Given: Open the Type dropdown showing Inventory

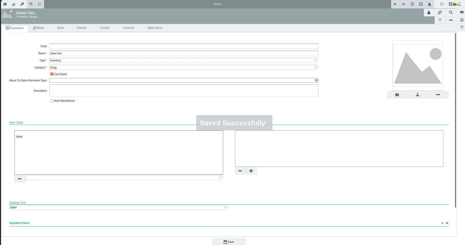Looking at the screenshot, I should pyautogui.click(x=184, y=61).
